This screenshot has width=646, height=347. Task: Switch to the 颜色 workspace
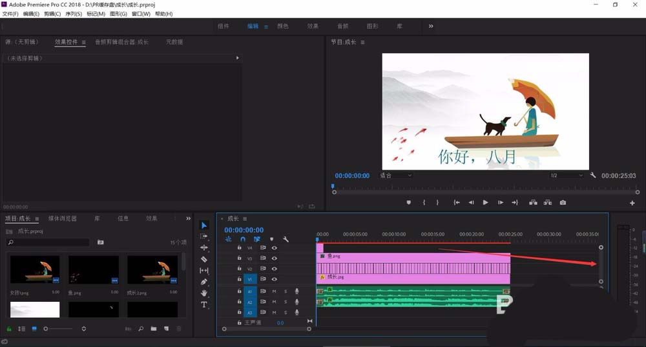pos(283,26)
